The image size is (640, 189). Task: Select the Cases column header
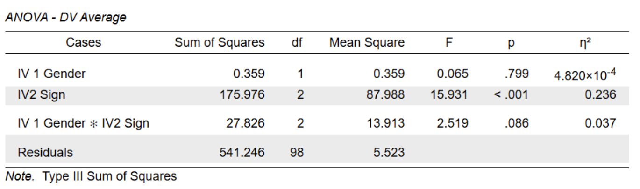click(x=83, y=43)
